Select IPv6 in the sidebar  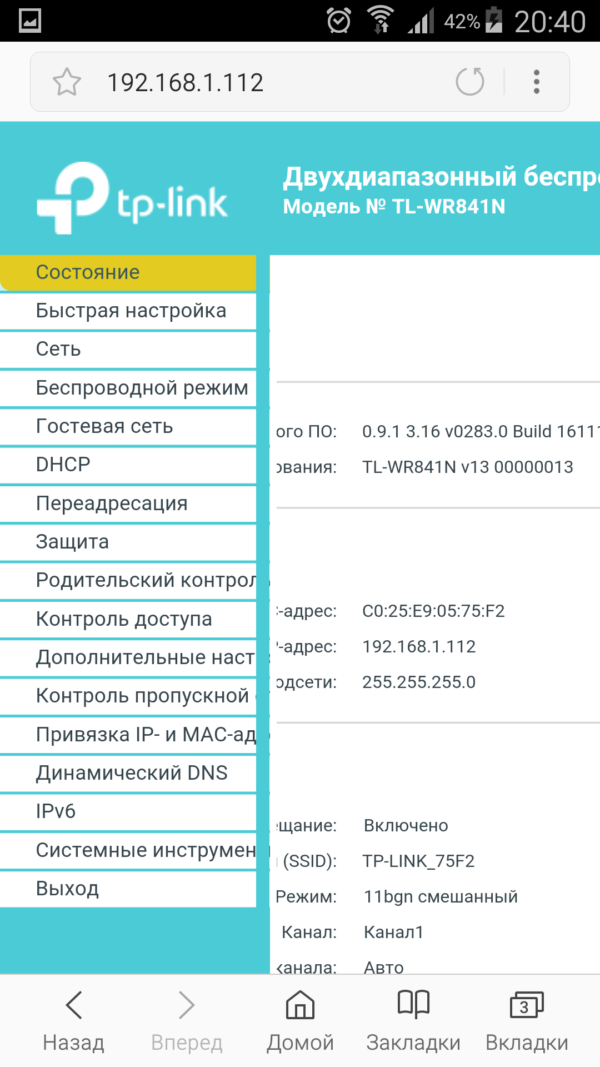(x=128, y=811)
